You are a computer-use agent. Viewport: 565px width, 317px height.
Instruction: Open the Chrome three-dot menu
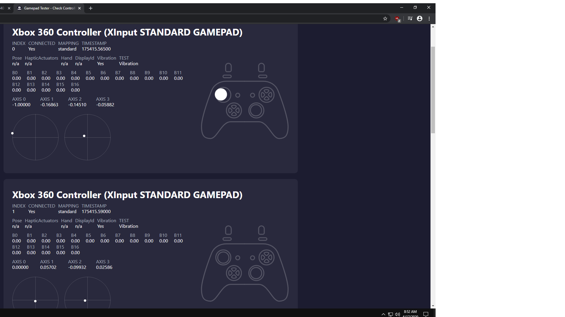(429, 18)
